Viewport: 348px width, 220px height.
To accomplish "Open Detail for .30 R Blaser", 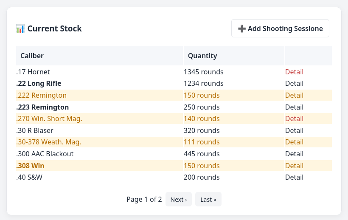I will (x=294, y=130).
